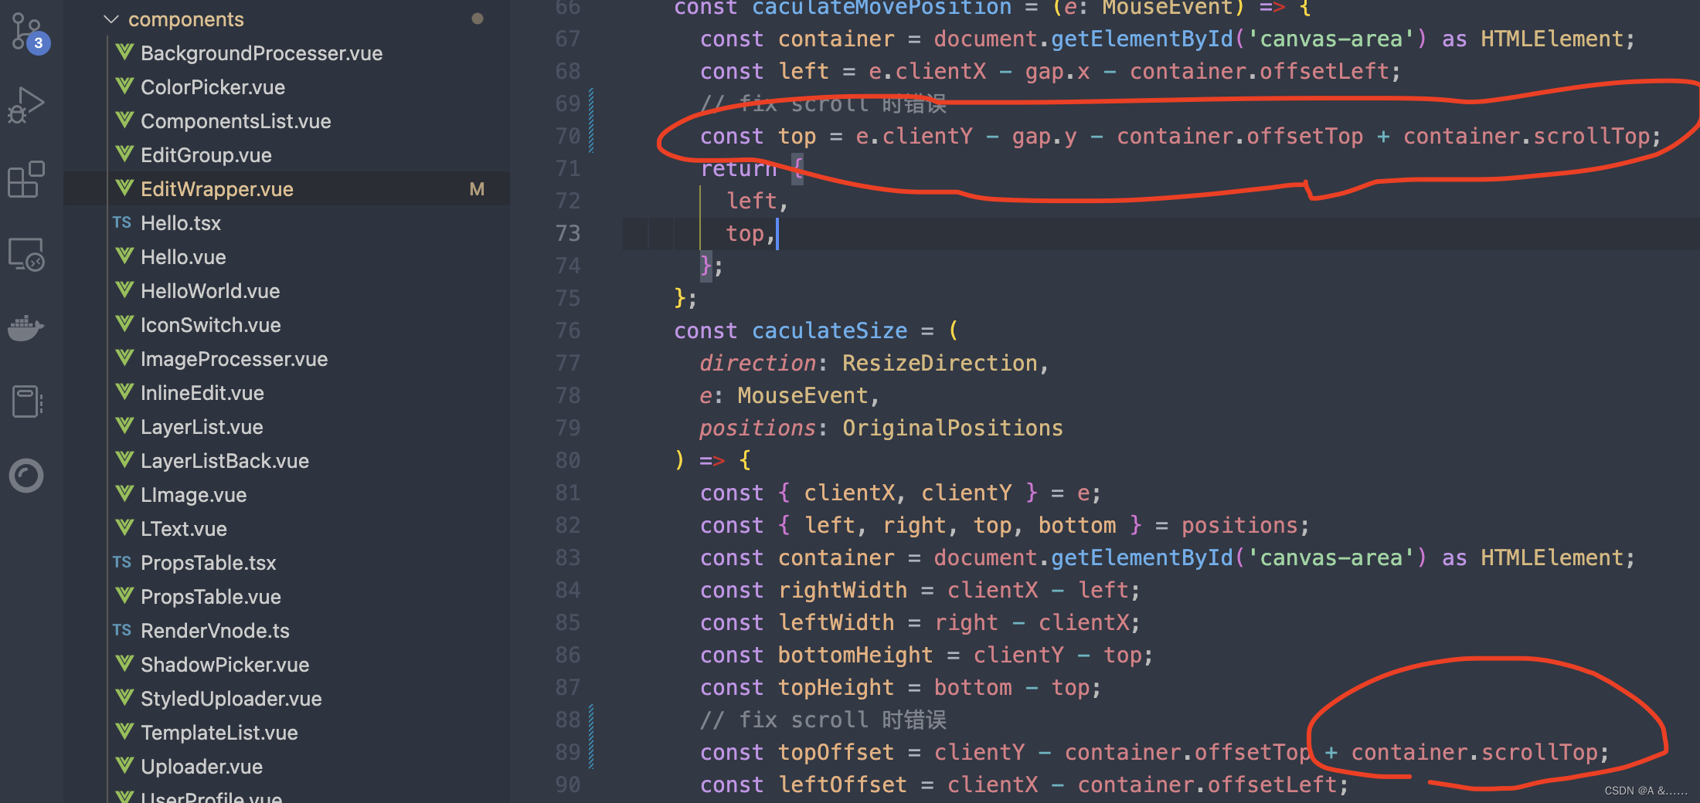This screenshot has height=803, width=1700.
Task: Click 'HTMLElement' on line 83
Action: coord(1552,557)
